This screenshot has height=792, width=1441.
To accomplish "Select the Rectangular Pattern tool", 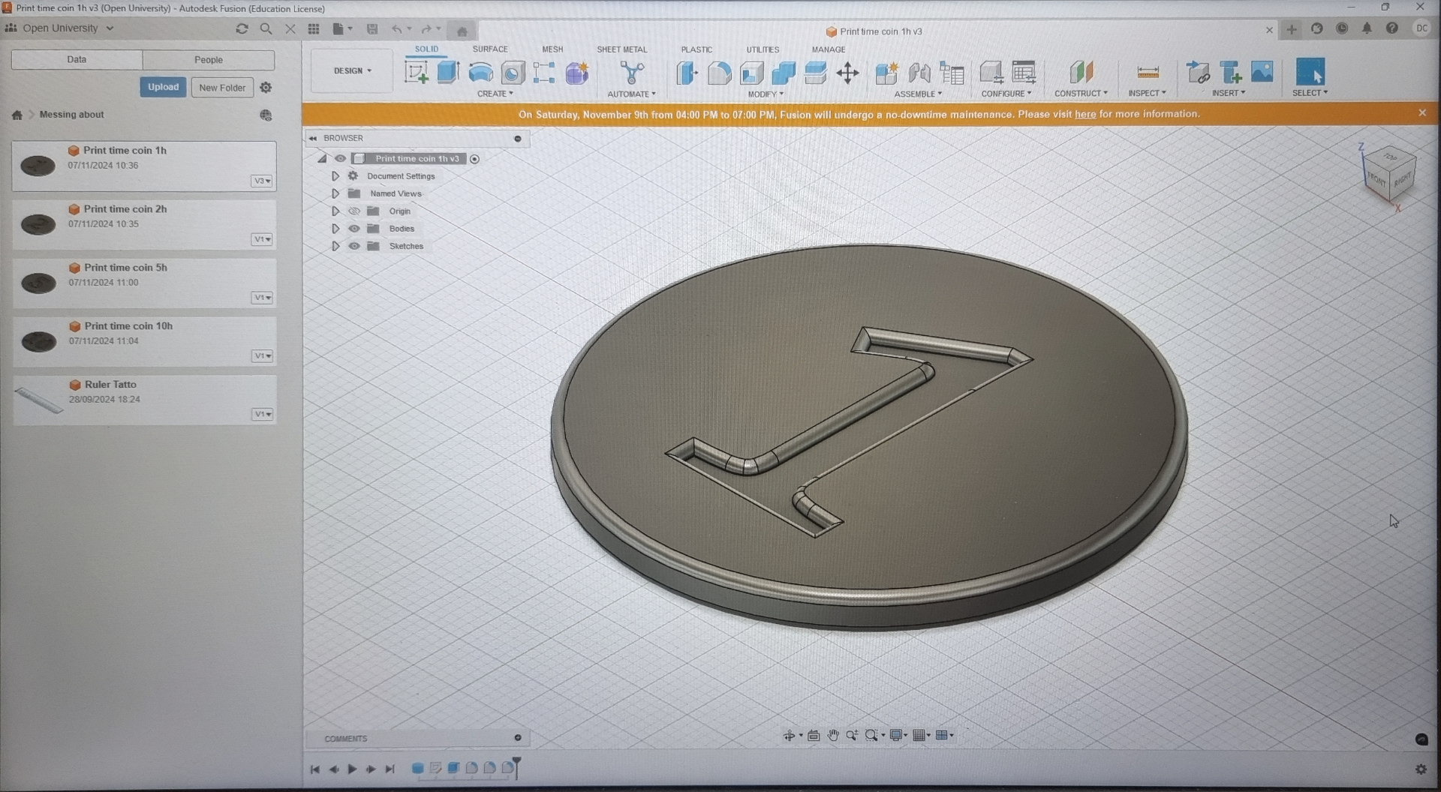I will click(544, 73).
